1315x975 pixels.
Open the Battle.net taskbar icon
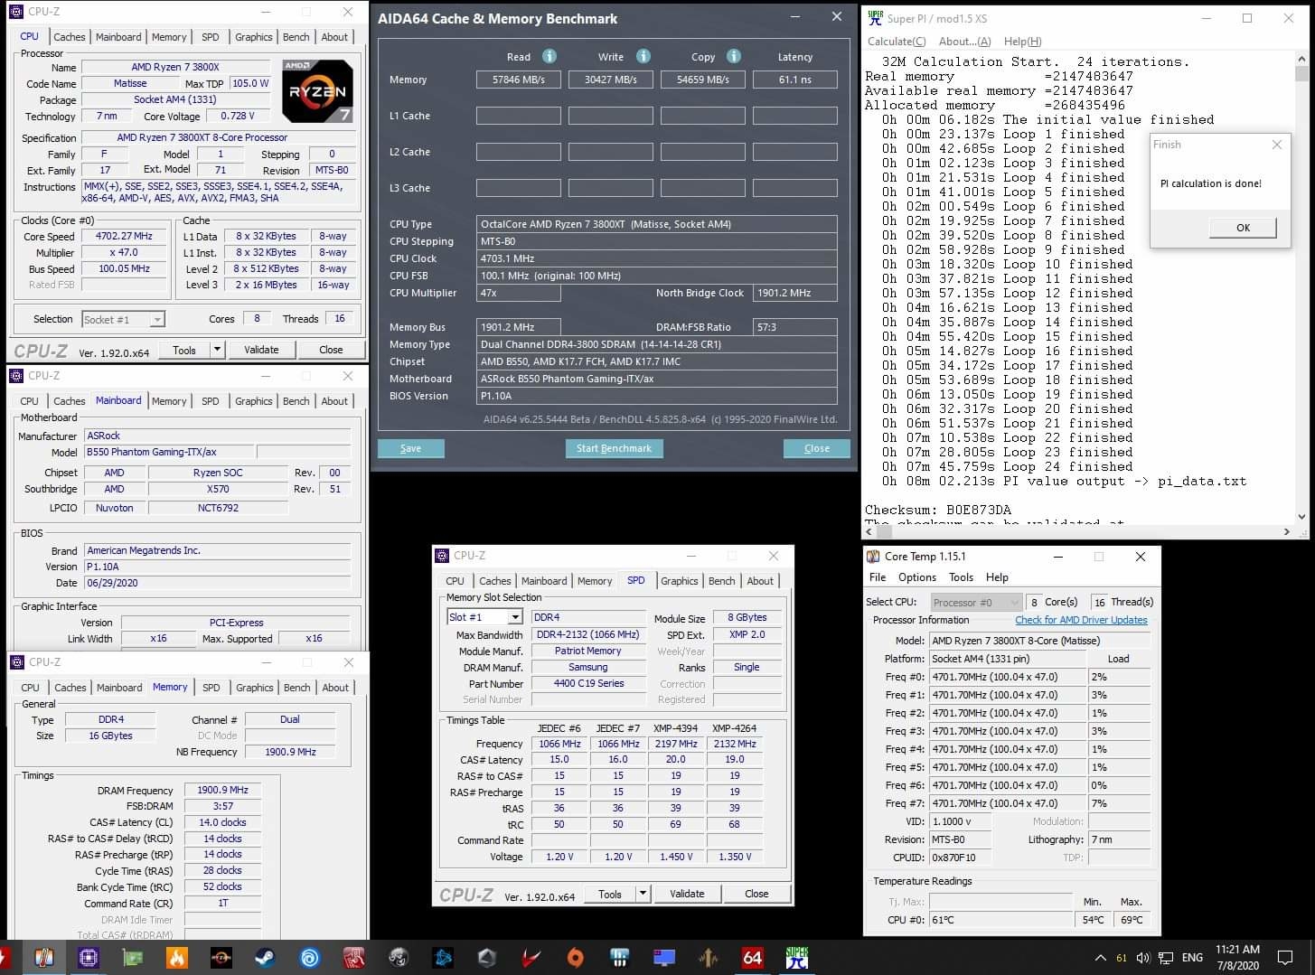pyautogui.click(x=443, y=957)
